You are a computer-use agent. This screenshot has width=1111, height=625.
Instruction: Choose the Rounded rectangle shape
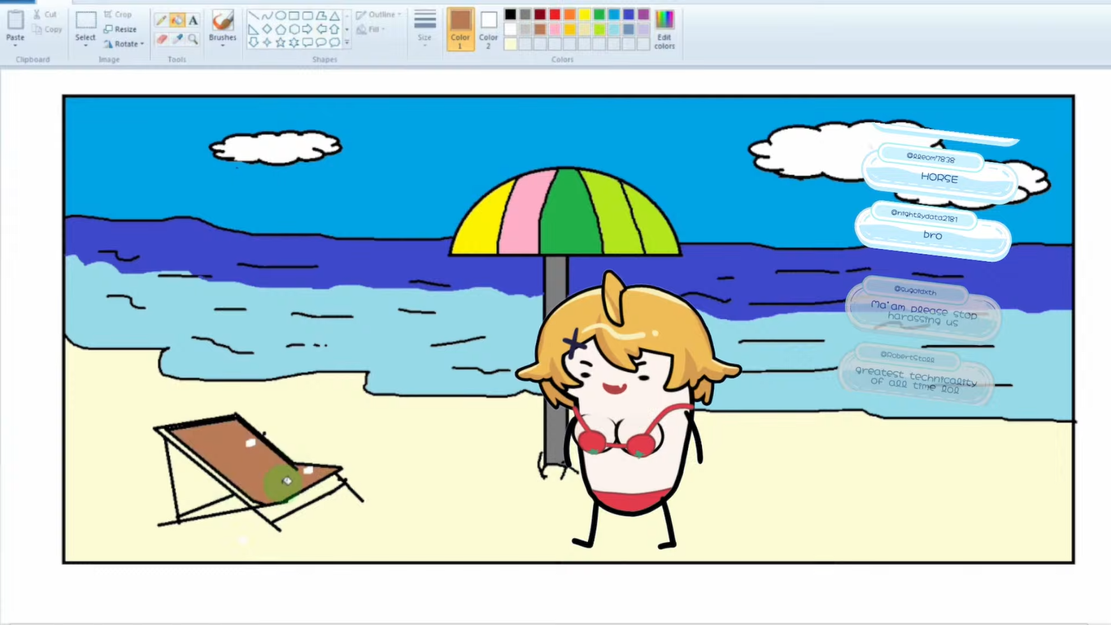coord(307,15)
